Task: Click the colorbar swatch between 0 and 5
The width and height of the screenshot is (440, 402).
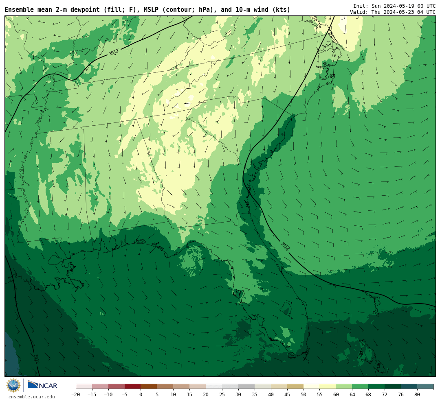Action: pyautogui.click(x=149, y=387)
